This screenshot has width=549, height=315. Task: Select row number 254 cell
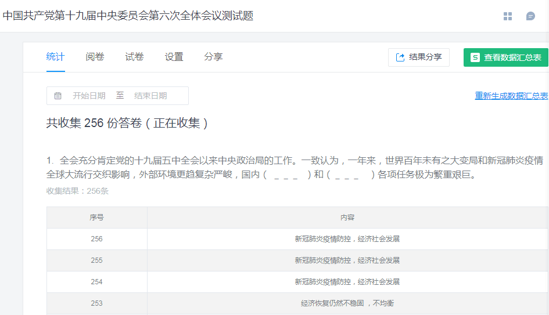96,282
